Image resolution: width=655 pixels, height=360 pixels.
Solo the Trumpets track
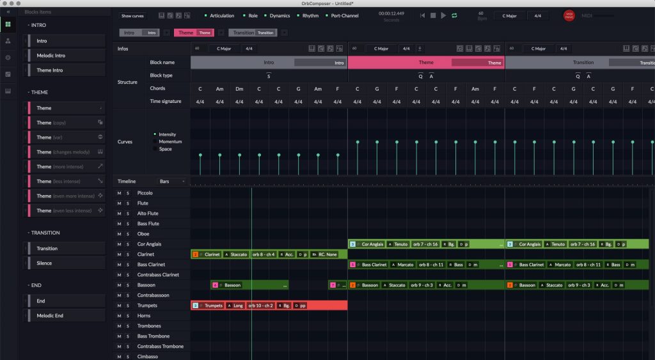(x=128, y=306)
